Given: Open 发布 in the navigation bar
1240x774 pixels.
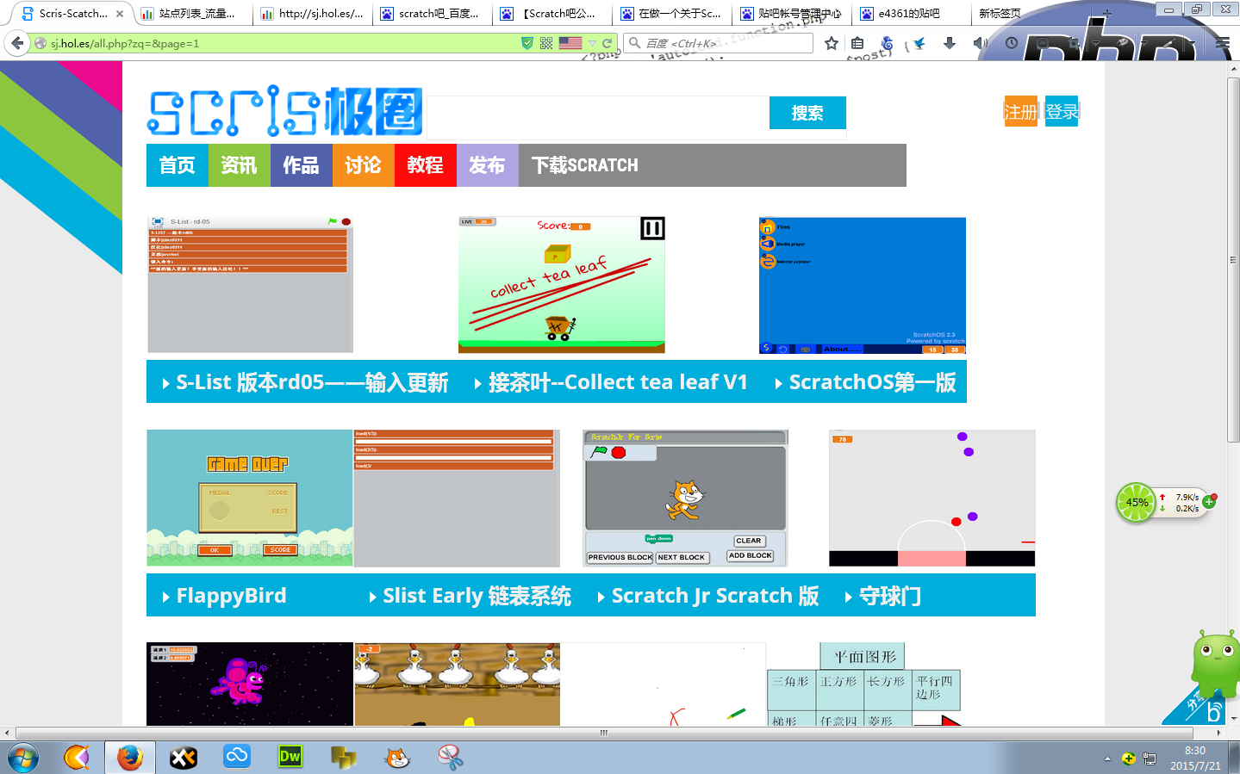Looking at the screenshot, I should click(488, 165).
